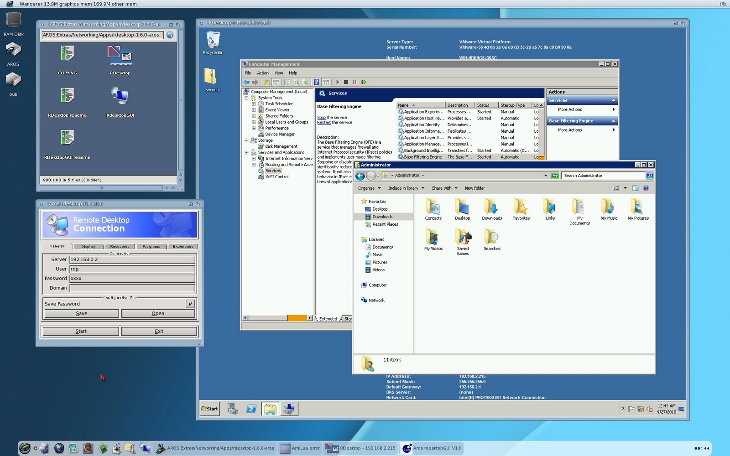Collapse the Storage tree node
The width and height of the screenshot is (730, 456).
246,140
